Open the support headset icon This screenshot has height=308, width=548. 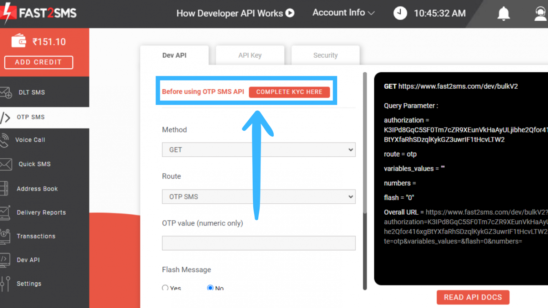[x=541, y=13]
